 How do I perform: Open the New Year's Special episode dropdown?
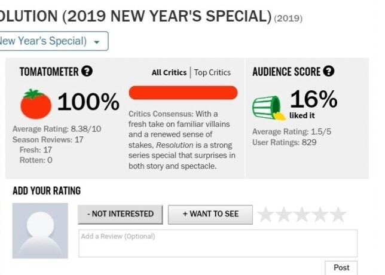click(53, 41)
